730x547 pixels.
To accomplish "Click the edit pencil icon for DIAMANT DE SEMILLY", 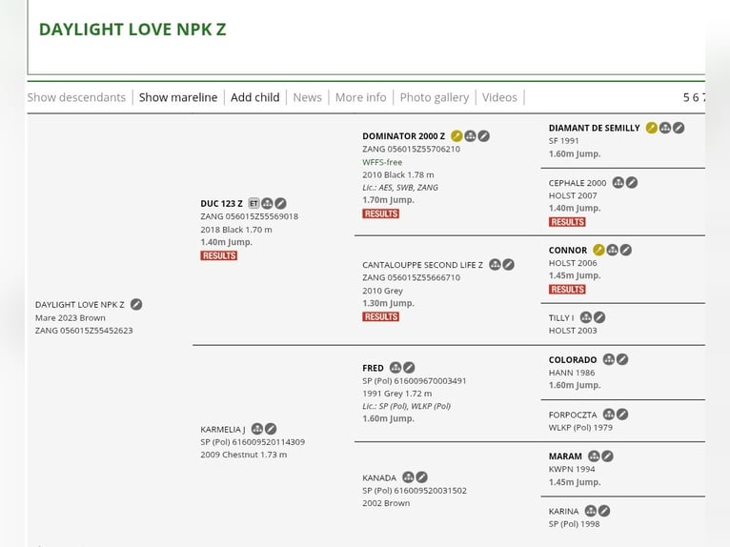I will pyautogui.click(x=679, y=128).
